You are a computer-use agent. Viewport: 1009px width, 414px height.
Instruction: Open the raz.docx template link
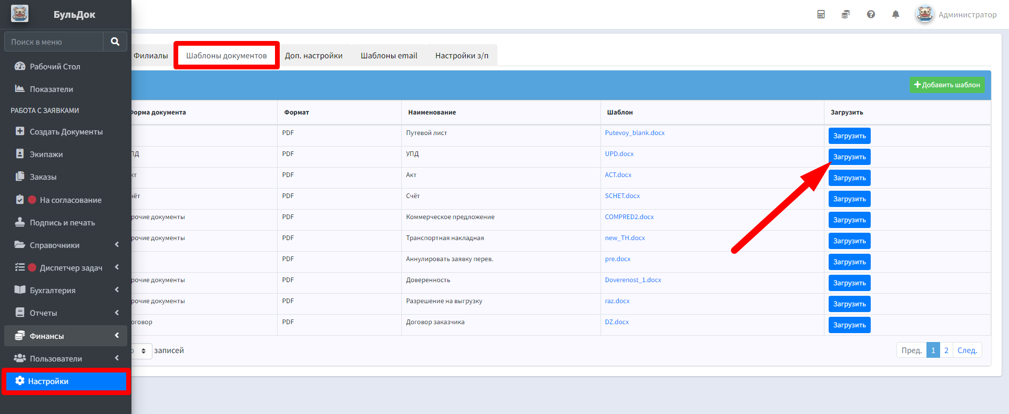[617, 301]
